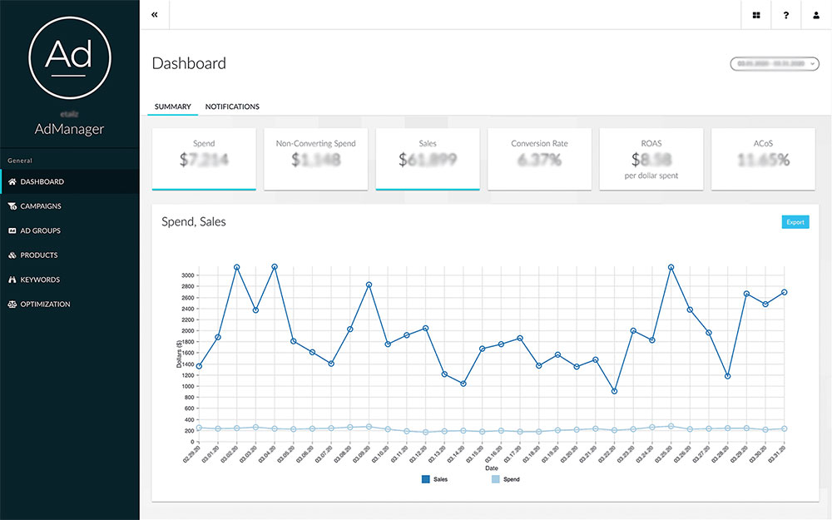Image resolution: width=832 pixels, height=520 pixels.
Task: Open Optimization in the sidebar menu
Action: 70,304
